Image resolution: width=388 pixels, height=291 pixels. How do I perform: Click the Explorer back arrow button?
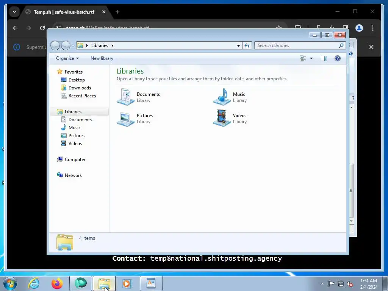point(55,45)
